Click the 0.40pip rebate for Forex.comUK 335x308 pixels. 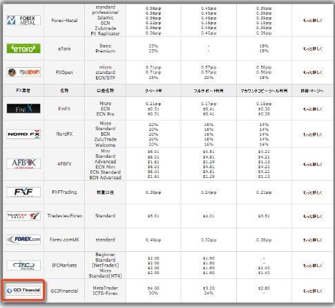tap(153, 240)
